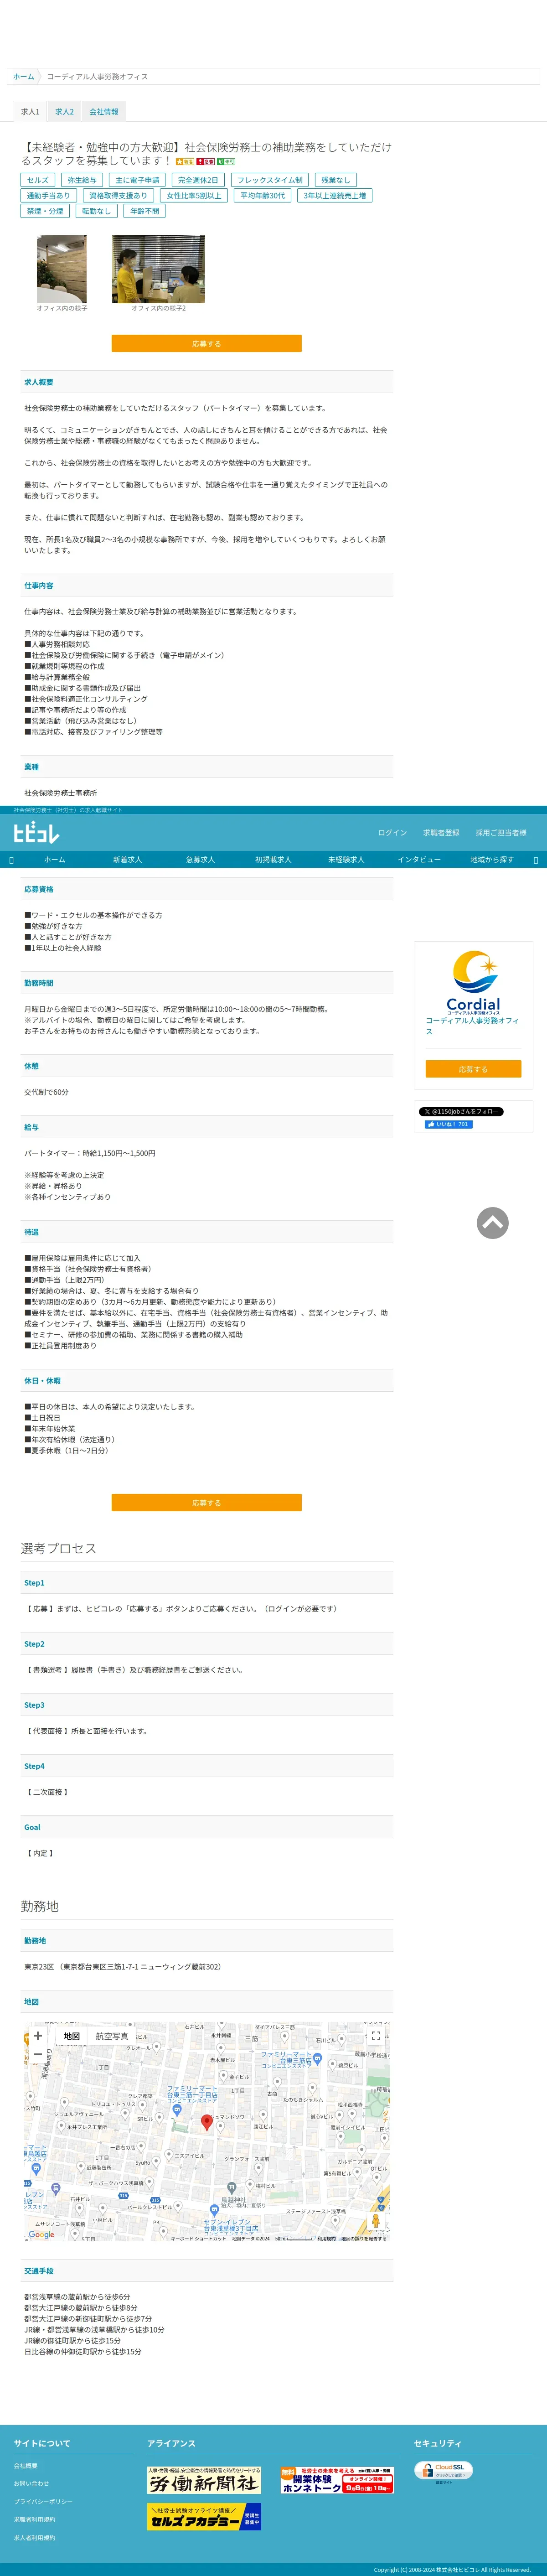
Task: Zoom out on the map
Action: click(x=38, y=2054)
